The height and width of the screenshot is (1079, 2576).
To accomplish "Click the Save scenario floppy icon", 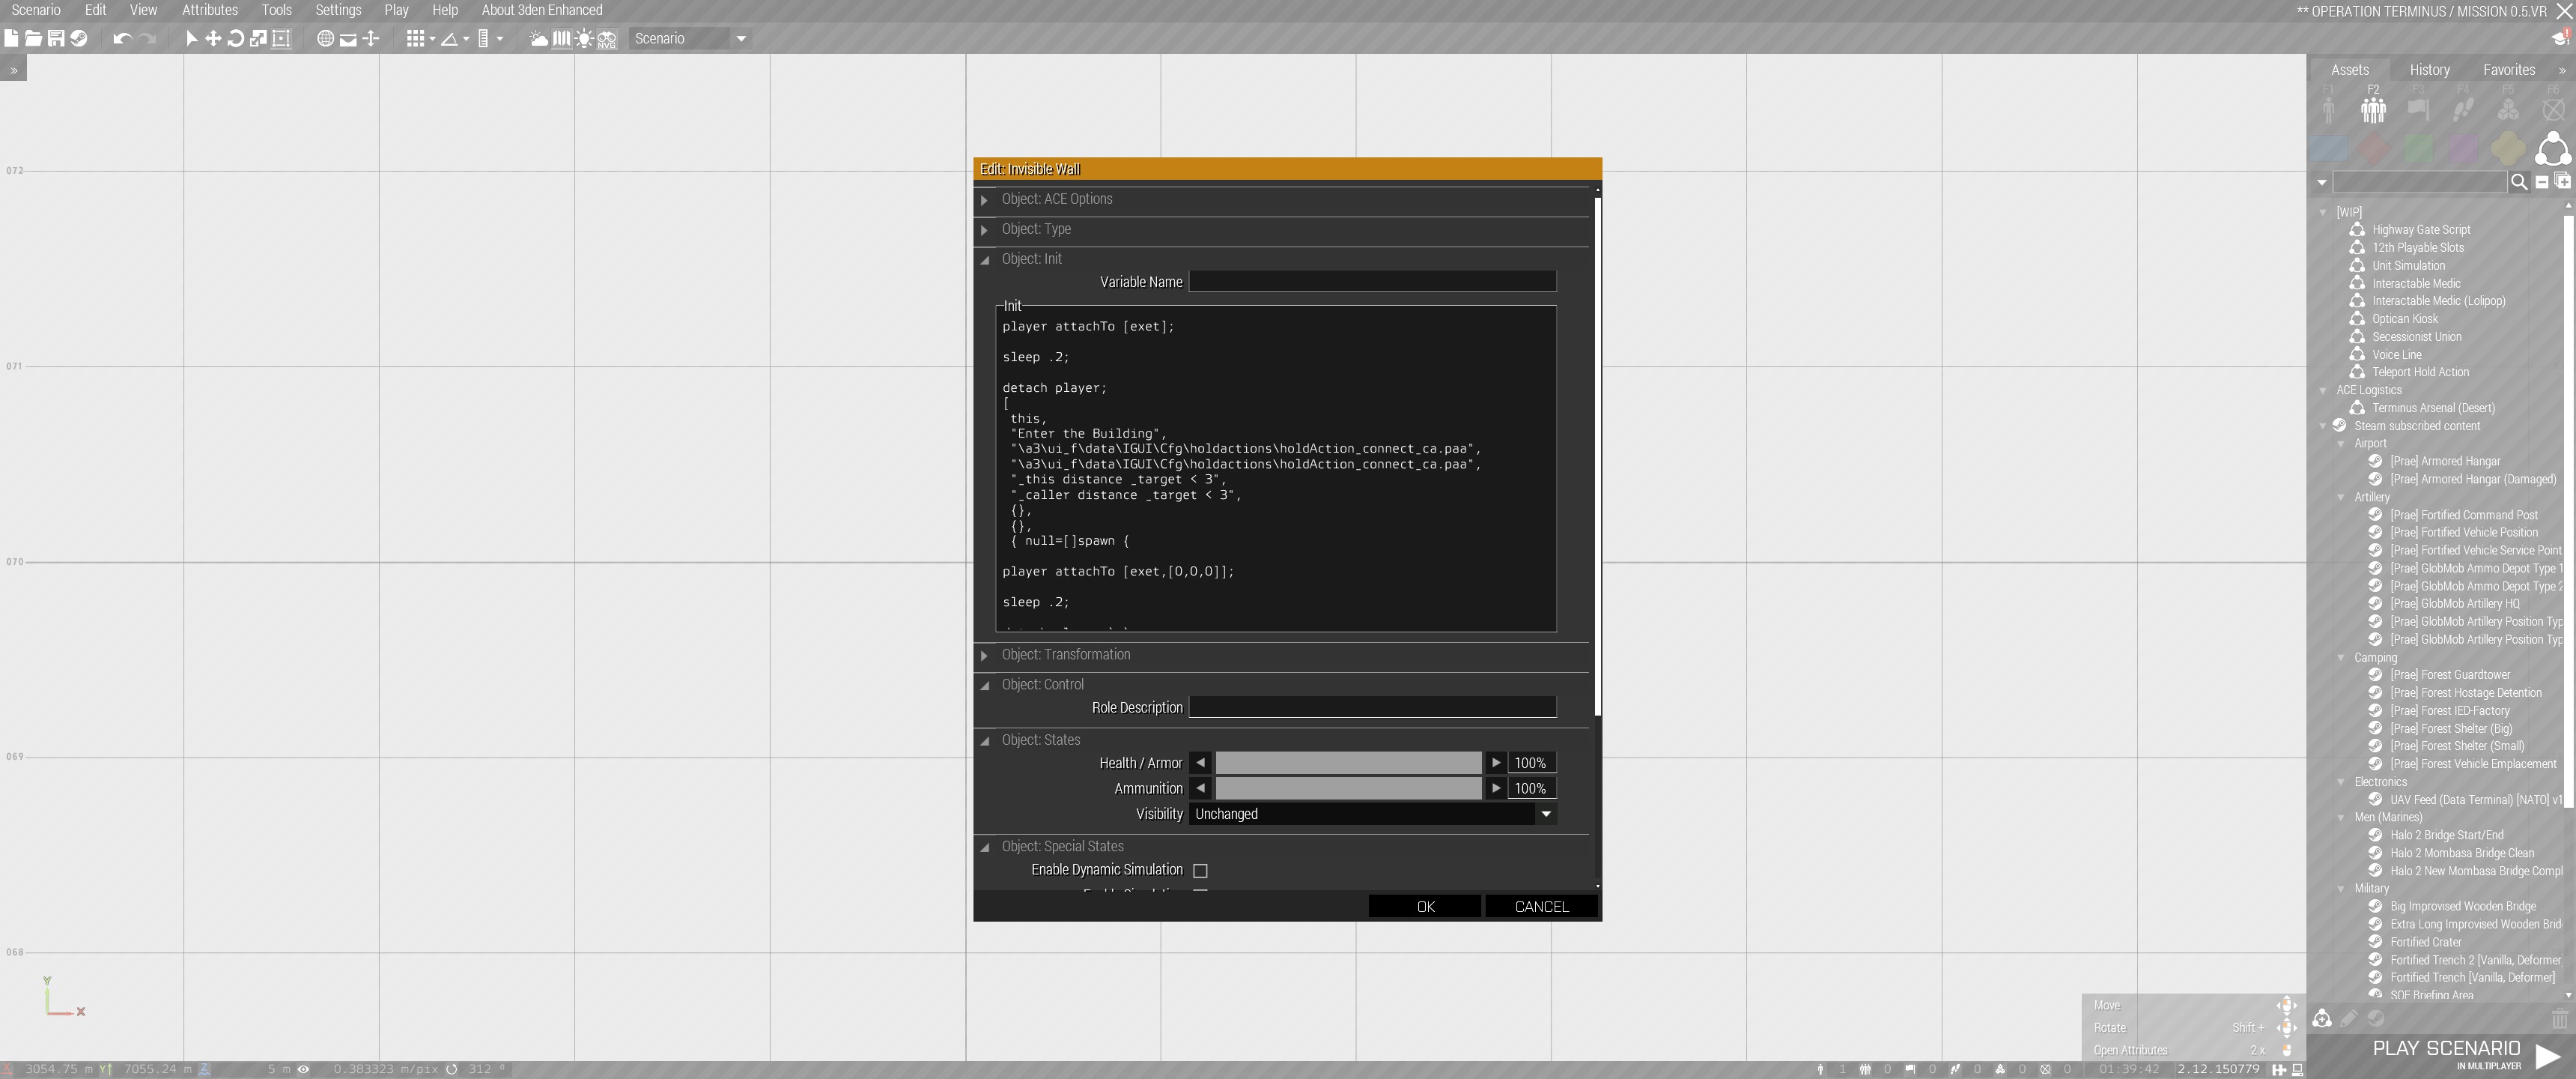I will click(x=56, y=38).
